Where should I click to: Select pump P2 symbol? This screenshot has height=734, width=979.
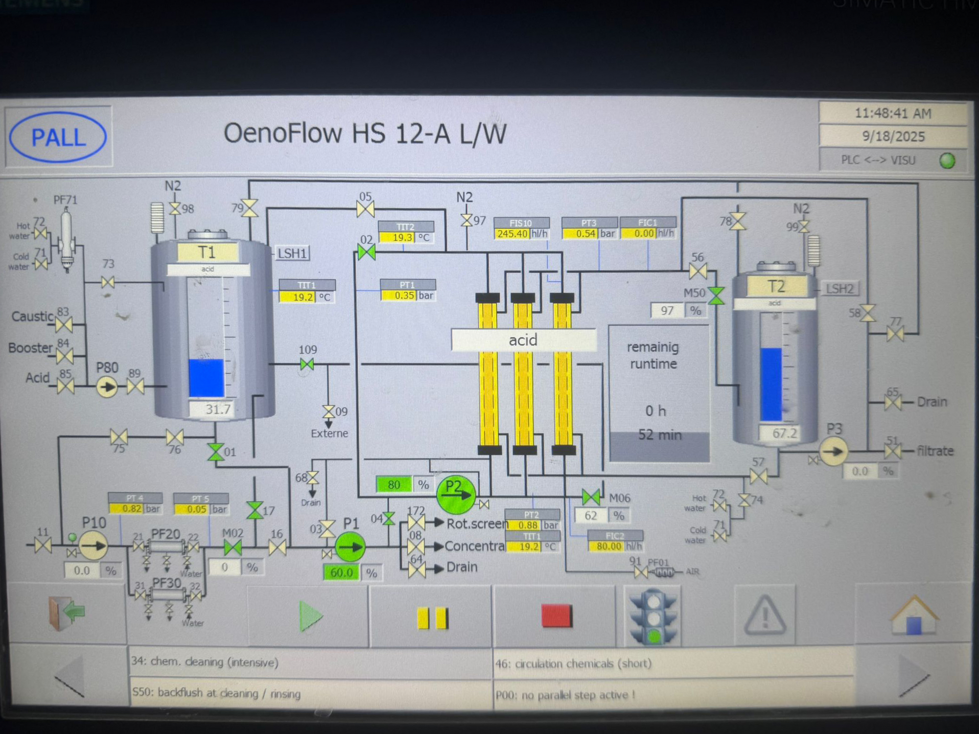click(456, 494)
